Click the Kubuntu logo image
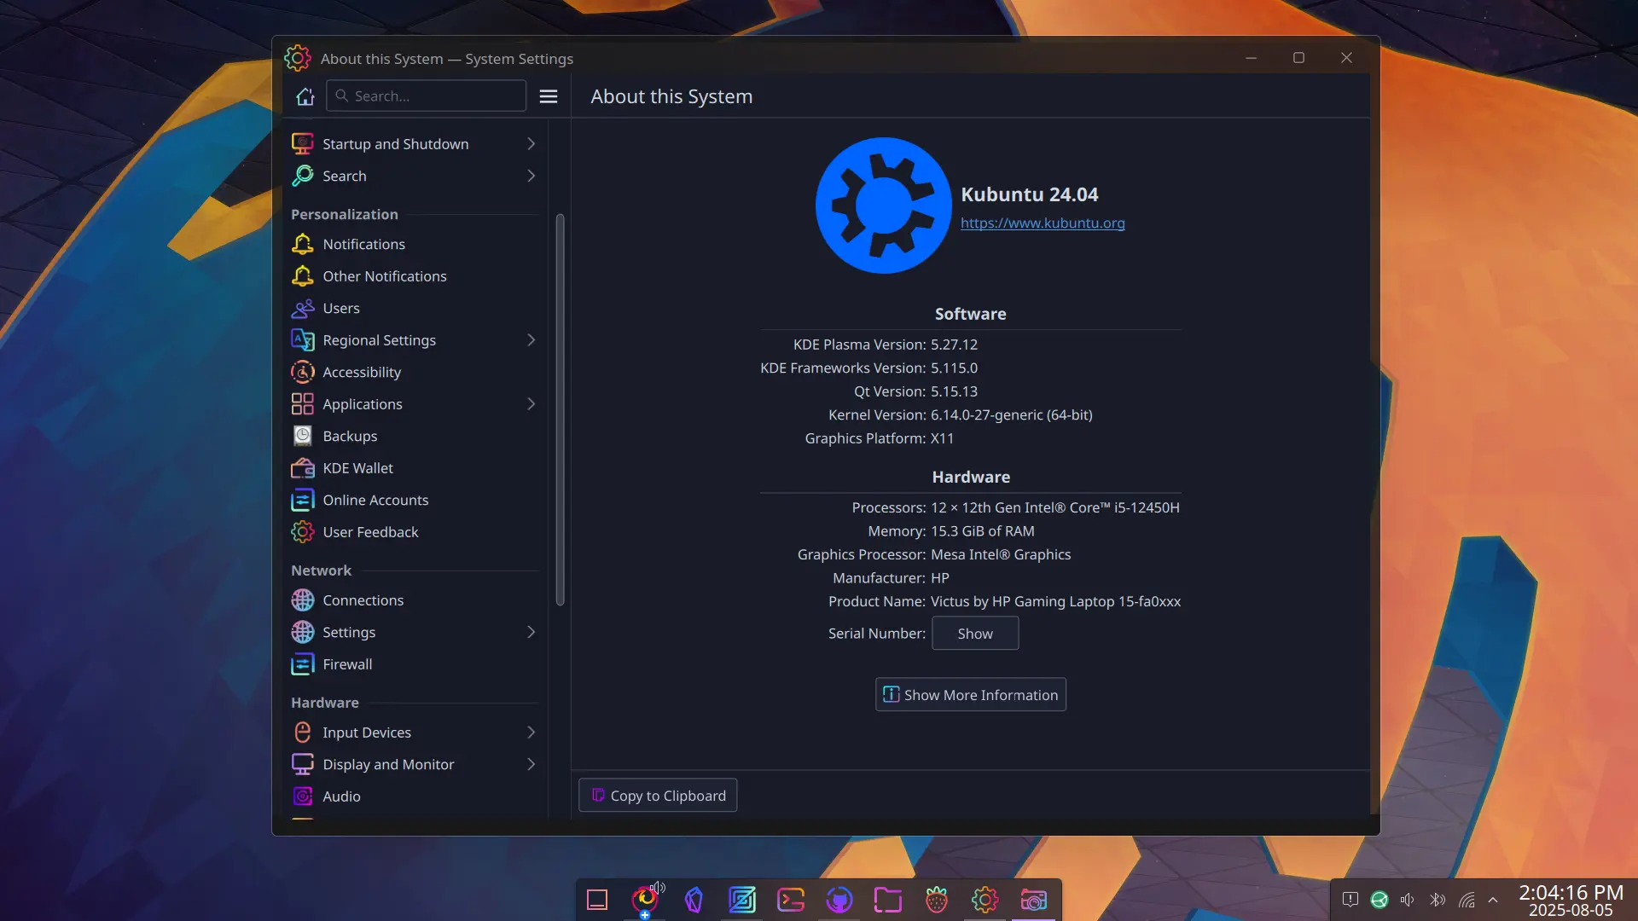1638x921 pixels. click(x=883, y=206)
